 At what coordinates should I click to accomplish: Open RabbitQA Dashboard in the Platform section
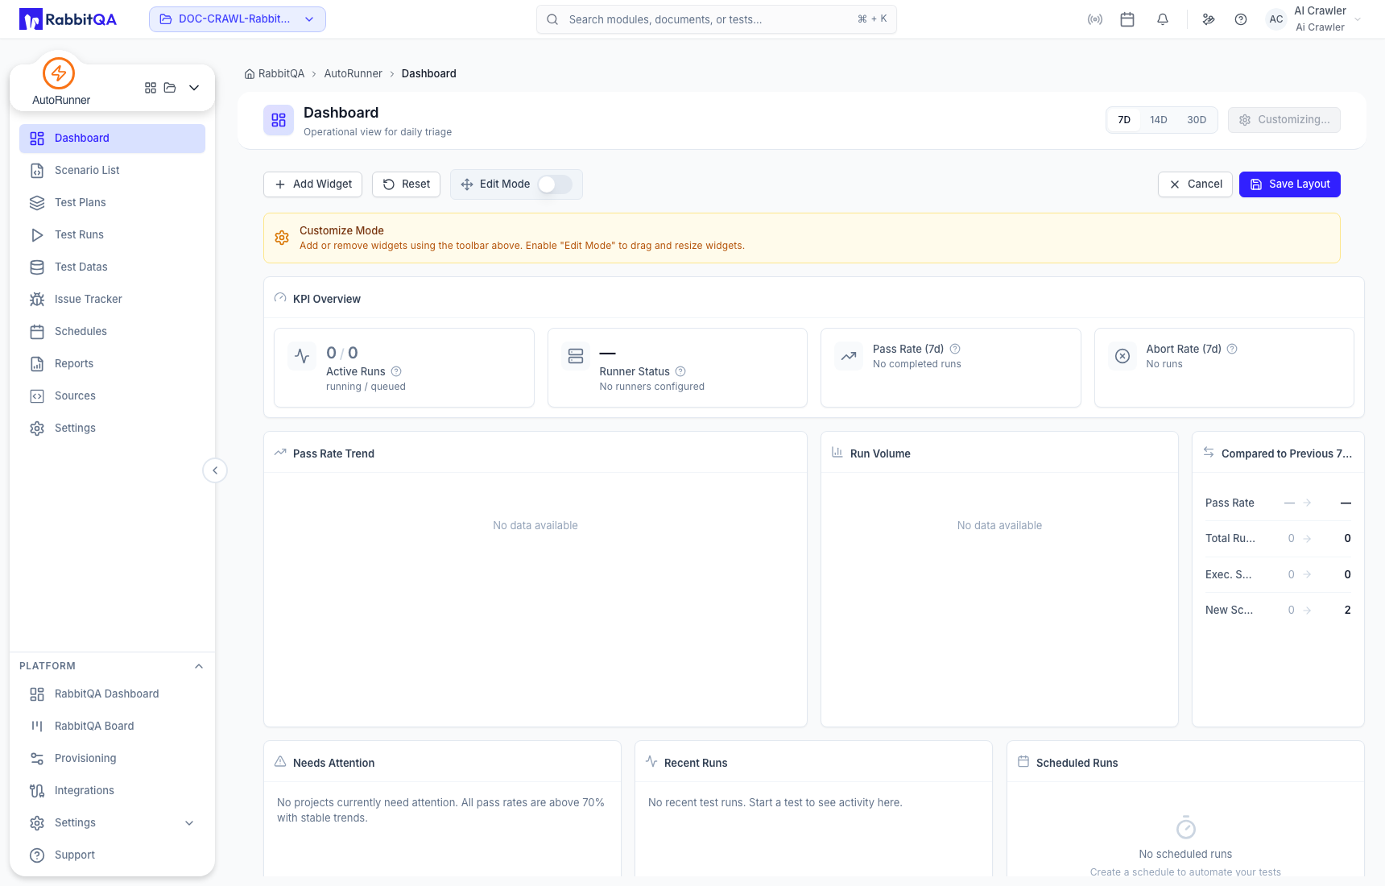coord(112,693)
